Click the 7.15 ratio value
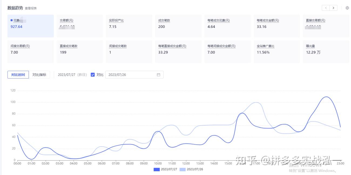The height and width of the screenshot is (175, 351). [113, 27]
